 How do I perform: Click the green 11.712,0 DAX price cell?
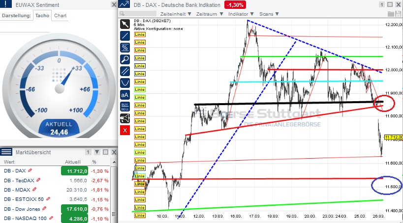(74, 171)
